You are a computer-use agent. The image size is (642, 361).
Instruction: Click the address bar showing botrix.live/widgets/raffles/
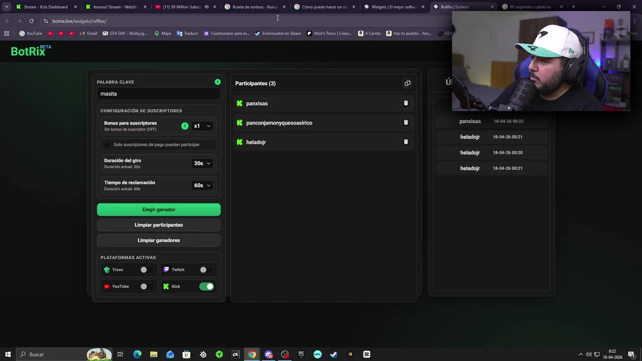point(246,21)
